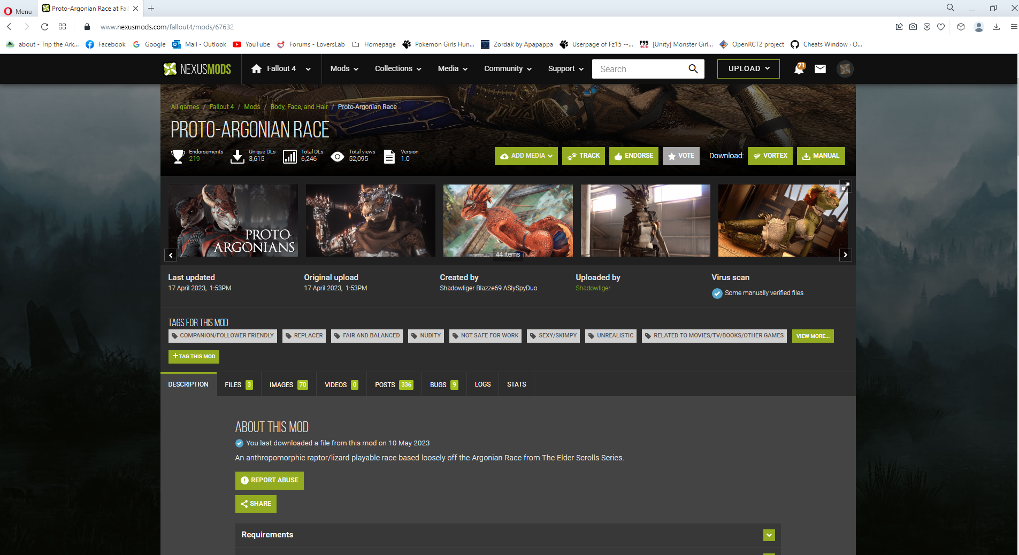This screenshot has height=555, width=1019.
Task: Expand the Requirements section
Action: pos(769,535)
